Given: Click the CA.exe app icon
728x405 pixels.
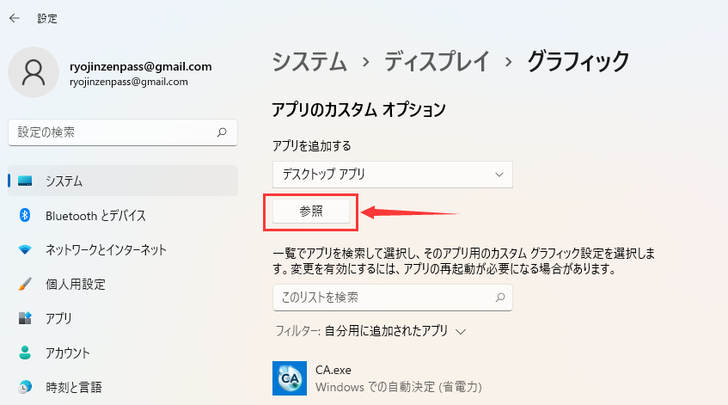Looking at the screenshot, I should 290,377.
